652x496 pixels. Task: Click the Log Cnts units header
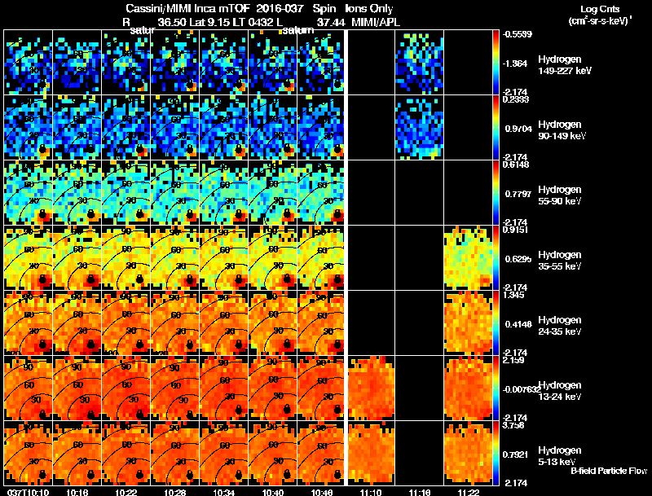(597, 15)
